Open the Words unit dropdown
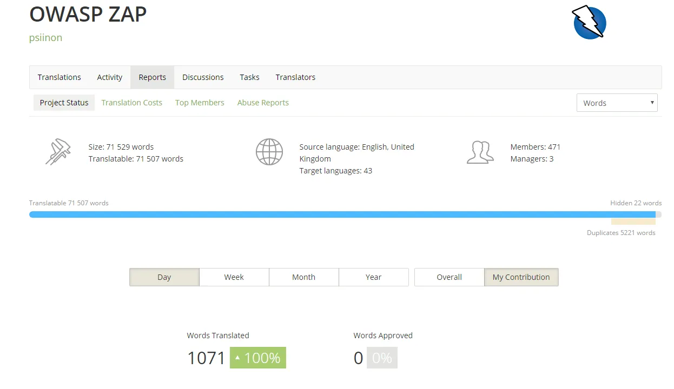674x389 pixels. tap(617, 103)
